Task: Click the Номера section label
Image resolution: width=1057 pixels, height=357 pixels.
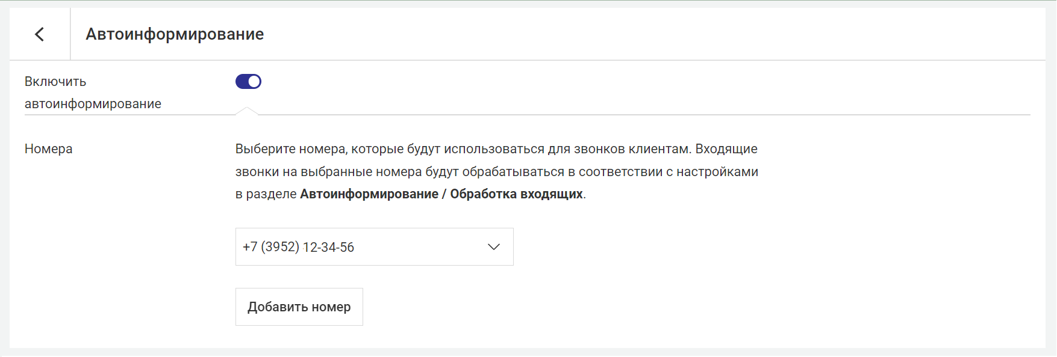Action: 48,149
